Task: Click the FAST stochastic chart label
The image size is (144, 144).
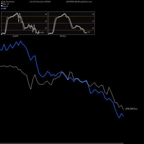Action: (15, 36)
